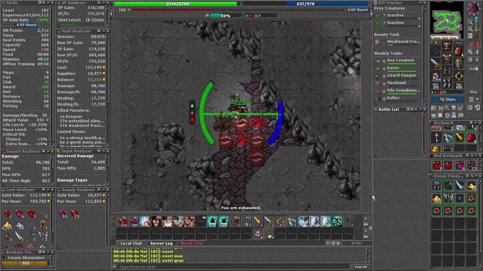Select the axe in Zaoan Chess container
Image resolution: width=483 pixels, height=271 pixels.
448,198
